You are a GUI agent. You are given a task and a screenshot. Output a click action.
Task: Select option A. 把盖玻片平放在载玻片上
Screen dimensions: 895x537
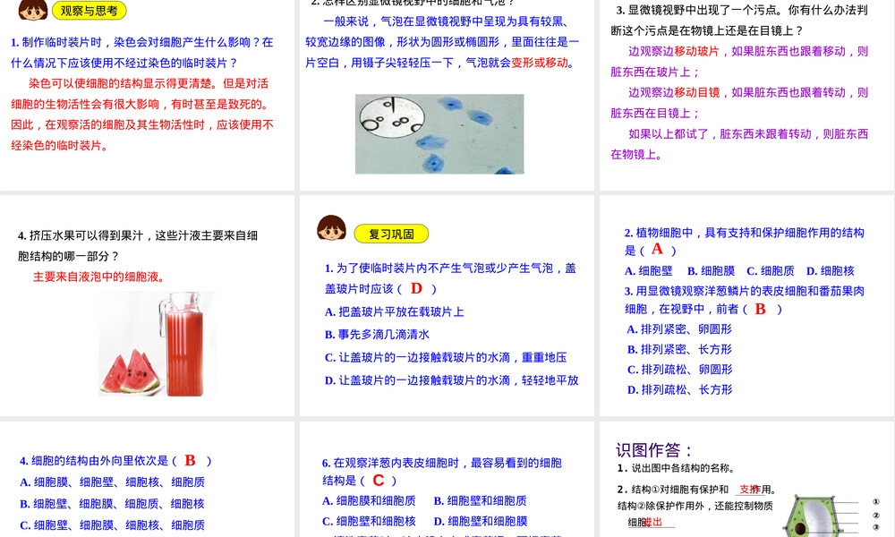[x=395, y=311]
